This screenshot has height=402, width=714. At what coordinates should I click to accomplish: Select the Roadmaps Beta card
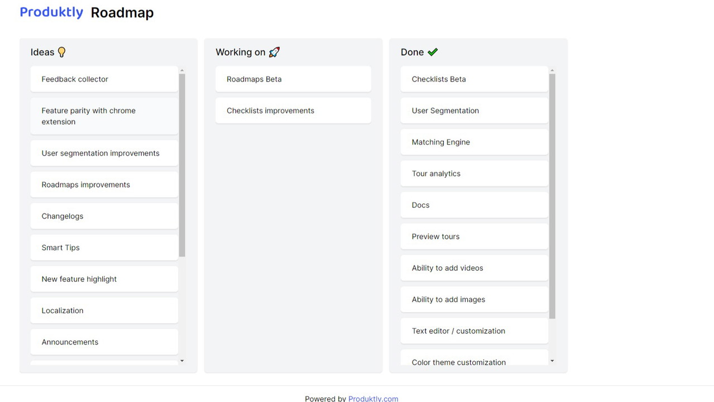tap(293, 79)
